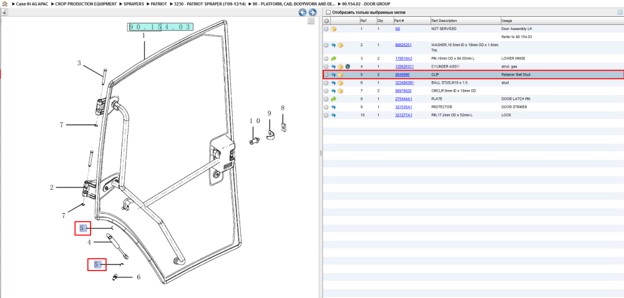Click the blue arrow in CYLINDER ASSY. row

[x=333, y=66]
